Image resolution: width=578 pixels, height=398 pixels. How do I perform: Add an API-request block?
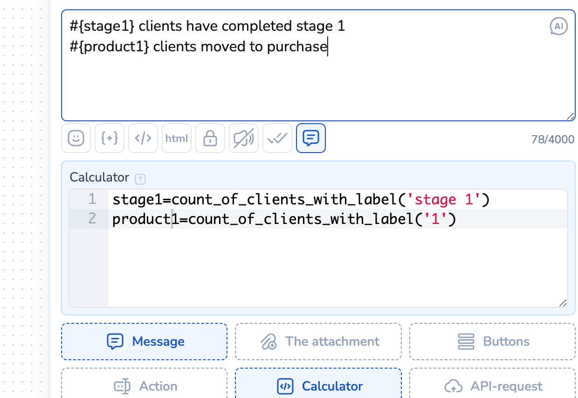(x=492, y=386)
